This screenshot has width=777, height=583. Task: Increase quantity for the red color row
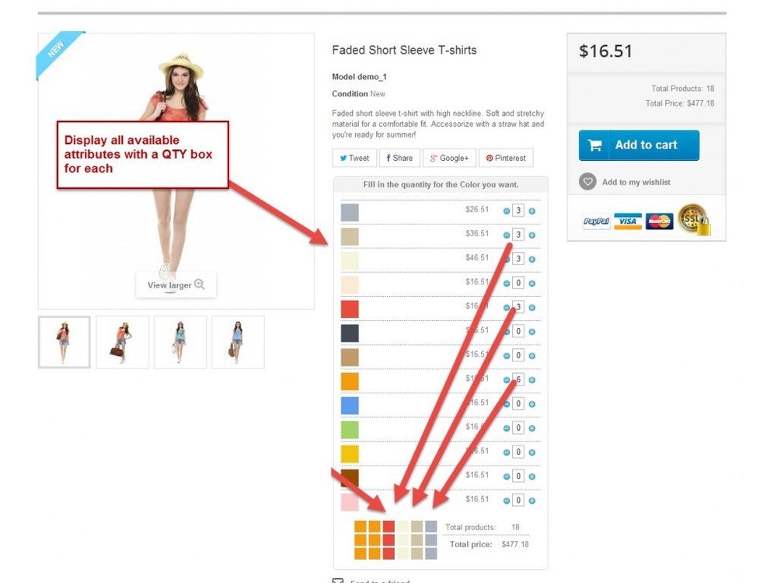coord(531,307)
